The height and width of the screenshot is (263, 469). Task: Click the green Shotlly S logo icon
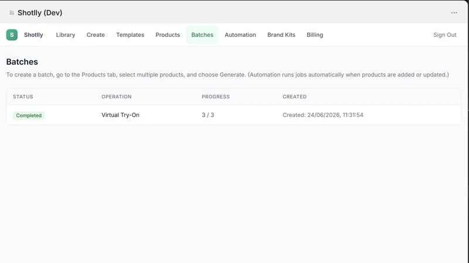tap(12, 35)
